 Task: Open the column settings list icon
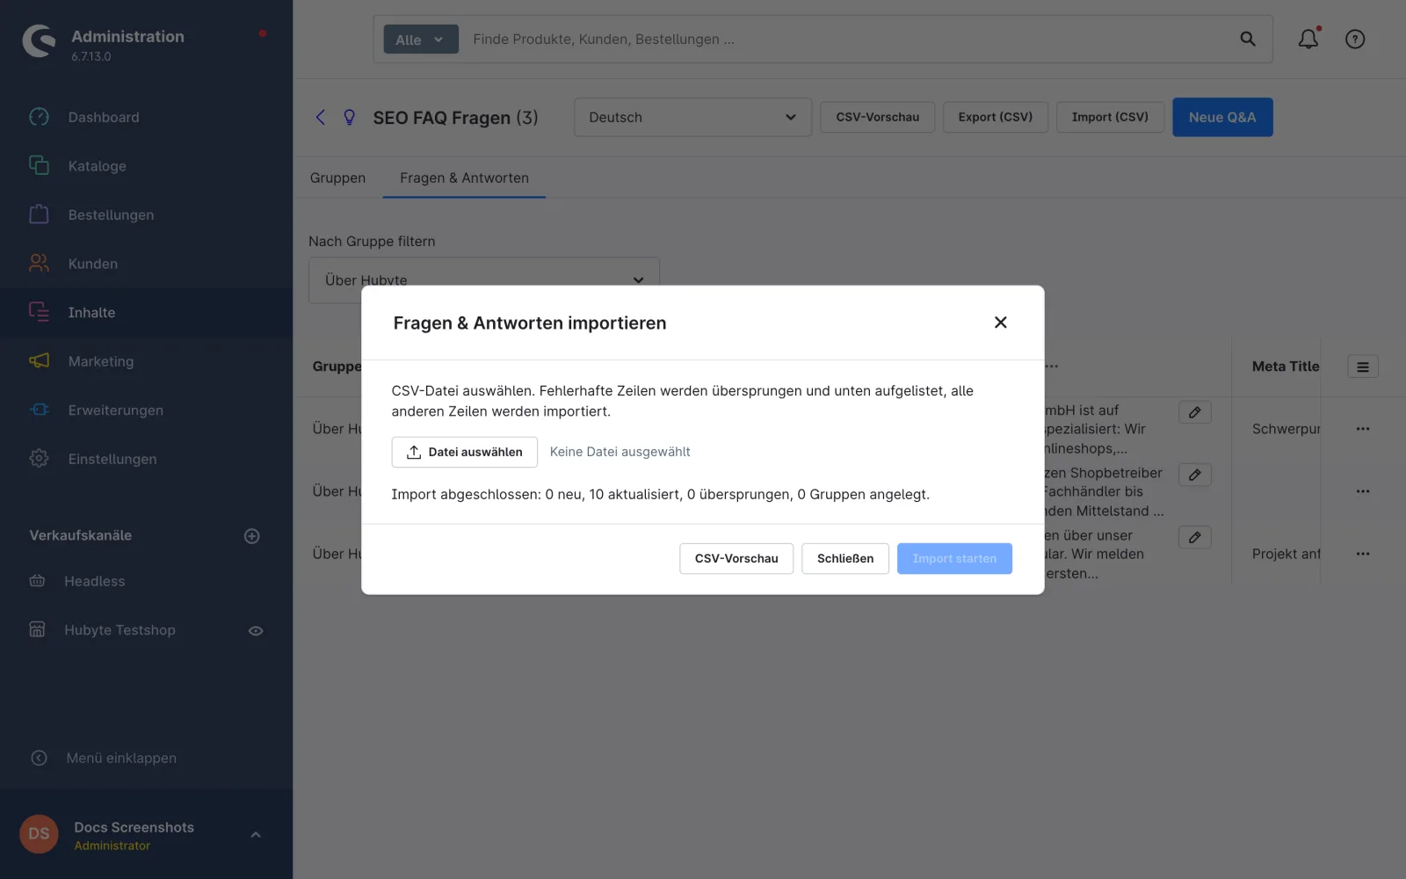click(x=1363, y=367)
